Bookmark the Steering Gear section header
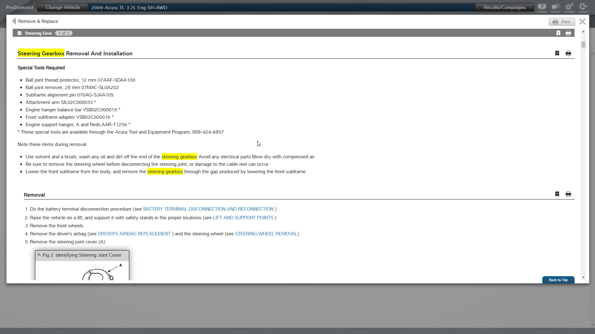The width and height of the screenshot is (595, 334). coord(558,33)
